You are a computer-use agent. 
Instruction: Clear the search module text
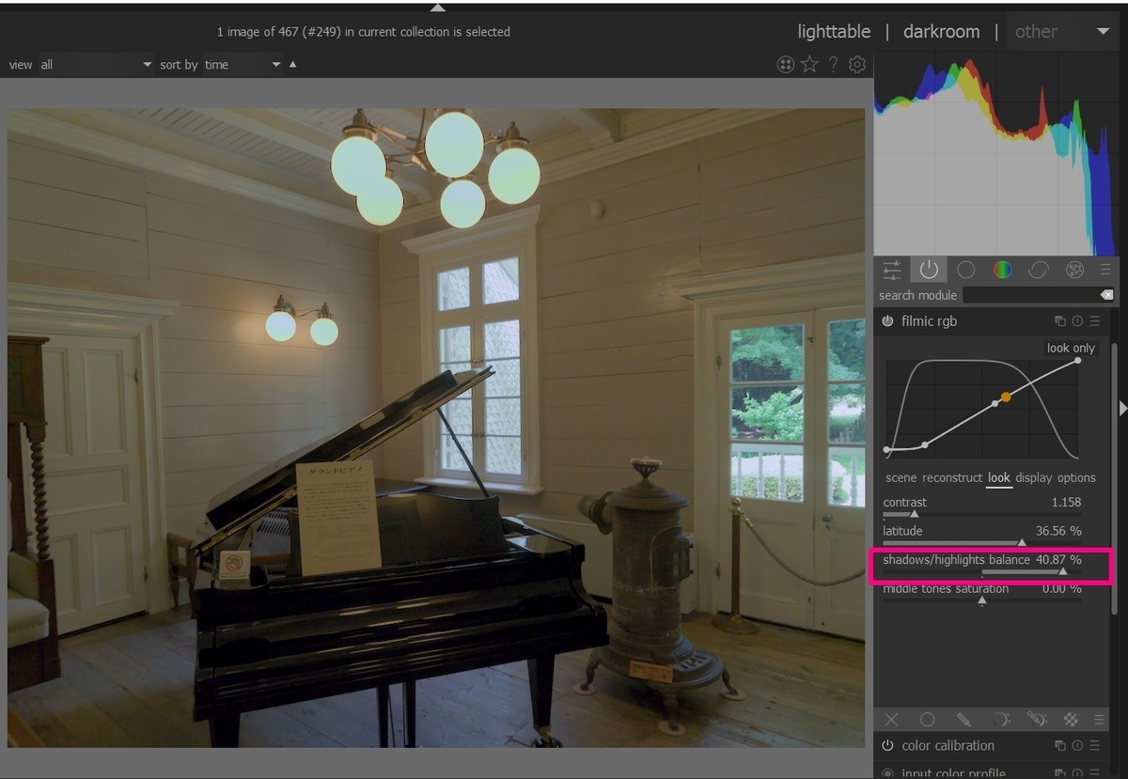pos(1106,295)
